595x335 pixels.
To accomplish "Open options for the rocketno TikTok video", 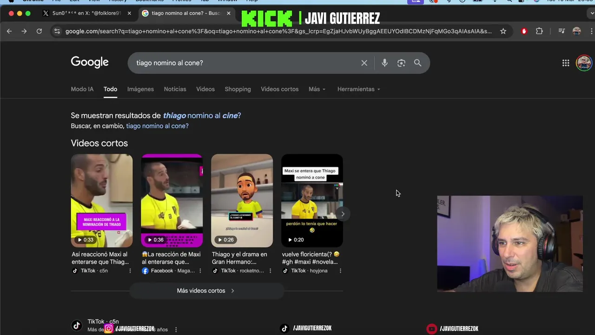I will tap(271, 271).
